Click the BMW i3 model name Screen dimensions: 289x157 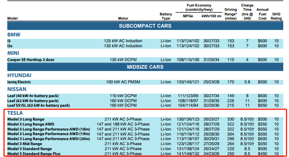tap(9, 41)
